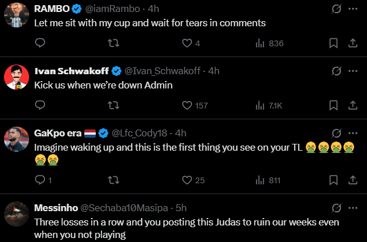The image size is (367, 242).
Task: Open Grok icon on RAMBO's tweet
Action: tap(336, 9)
